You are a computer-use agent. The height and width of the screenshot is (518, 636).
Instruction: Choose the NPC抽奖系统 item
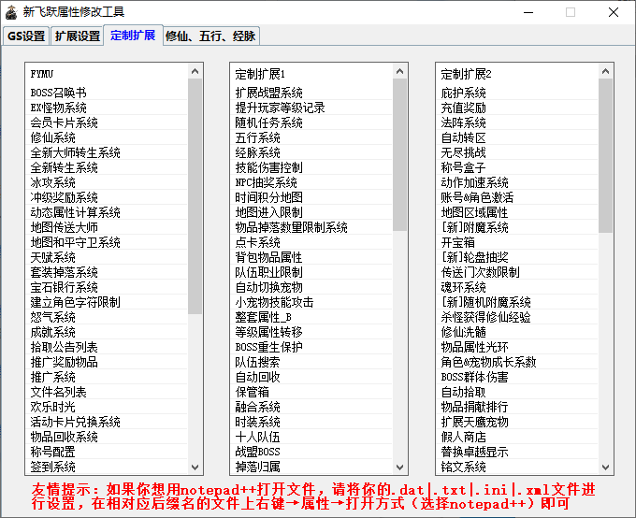point(266,182)
